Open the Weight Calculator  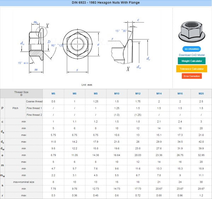click(192, 61)
